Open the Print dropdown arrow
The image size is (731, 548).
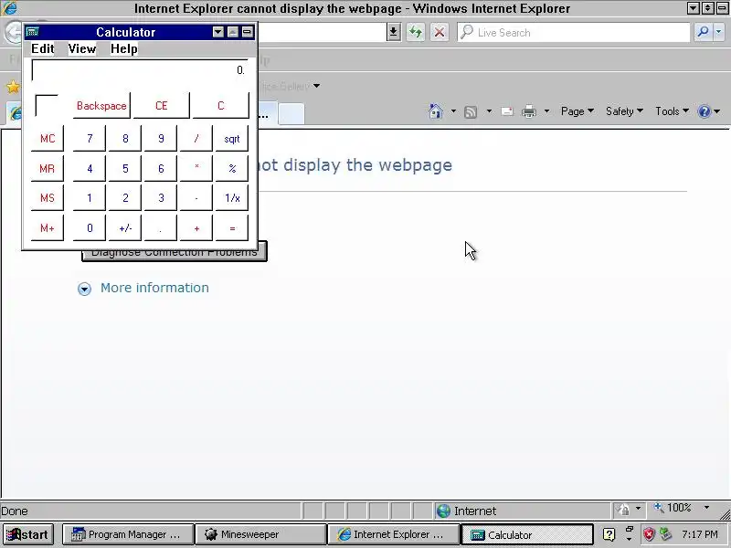point(546,111)
